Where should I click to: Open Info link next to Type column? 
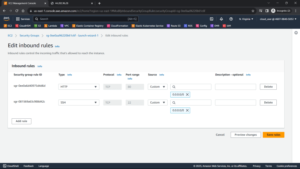pos(69,75)
